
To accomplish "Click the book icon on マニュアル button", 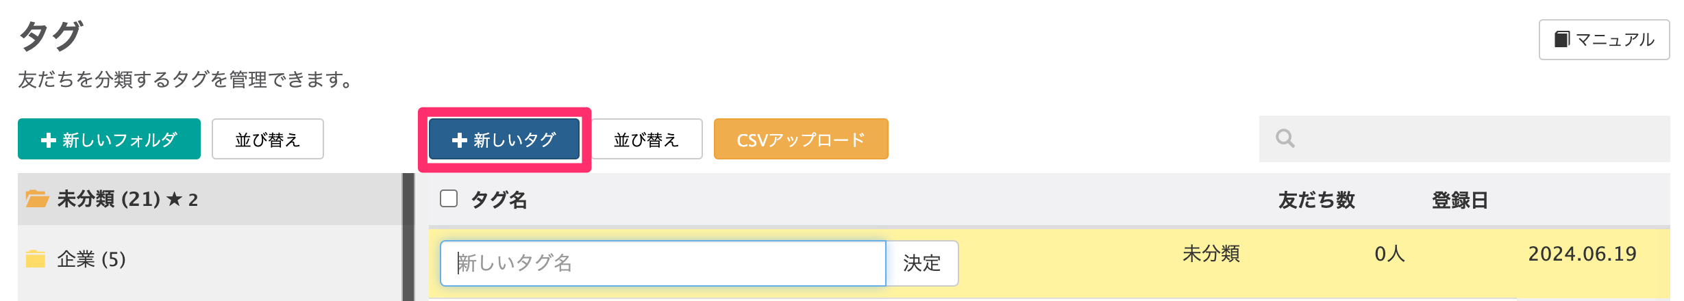I will click(x=1561, y=40).
